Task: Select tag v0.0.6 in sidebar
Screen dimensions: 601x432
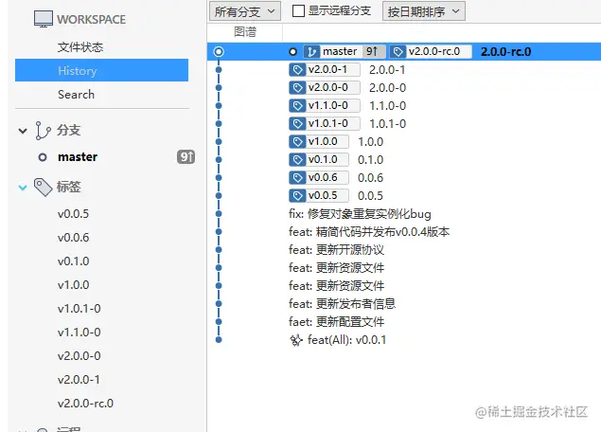Action: [x=73, y=238]
